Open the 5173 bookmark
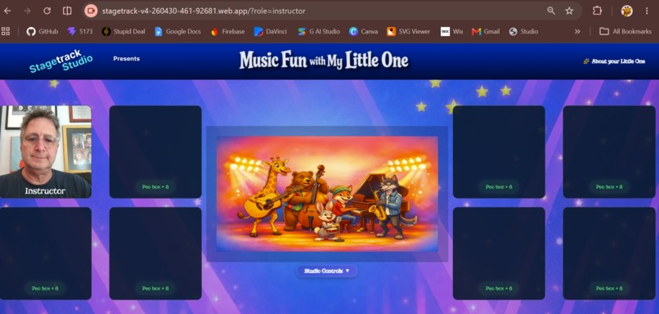 (x=80, y=32)
